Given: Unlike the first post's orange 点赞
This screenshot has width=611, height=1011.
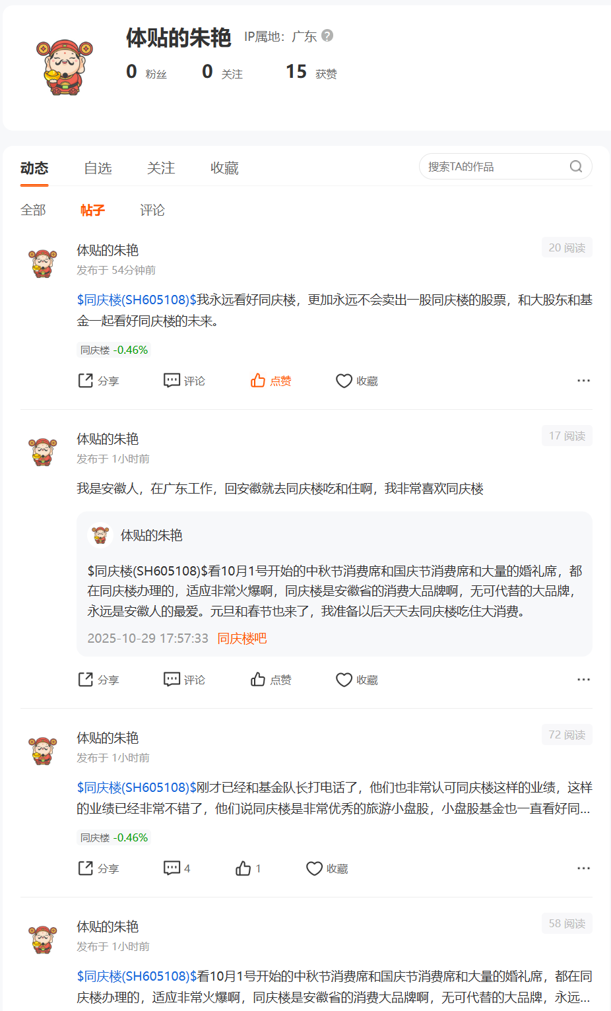Looking at the screenshot, I should click(271, 381).
